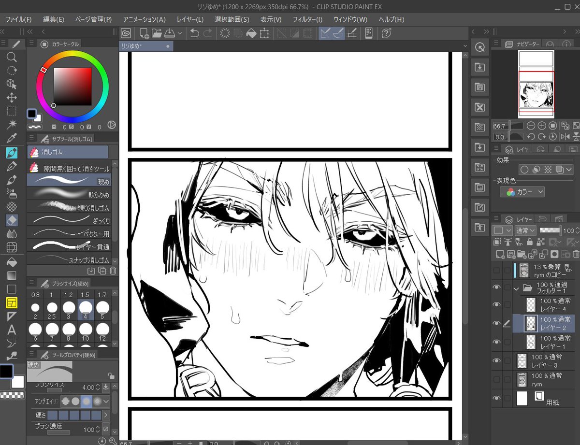
Task: Select the Zoom magnifier tool
Action: pos(12,57)
